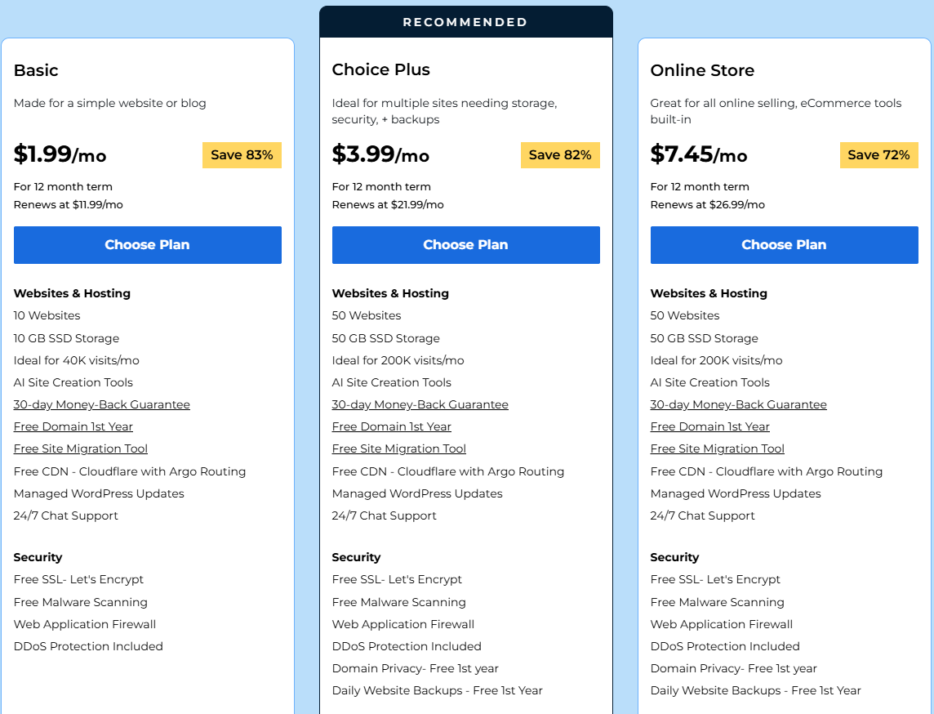Open Free Site Migration Tool in Choice Plus
Viewport: 934px width, 714px height.
(x=399, y=448)
